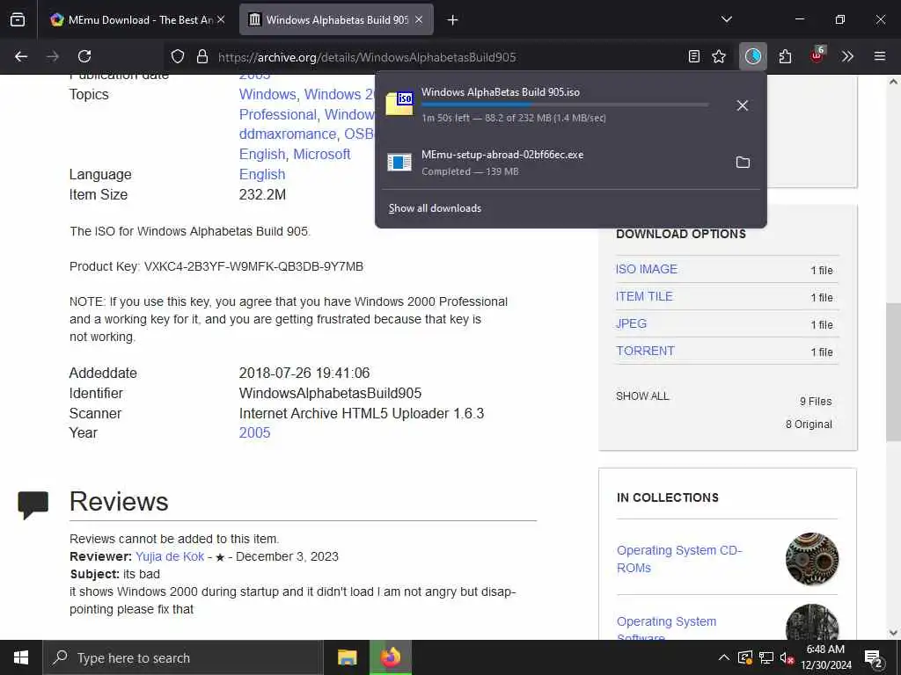Image resolution: width=901 pixels, height=675 pixels.
Task: Click the Firefox taskbar icon
Action: pos(390,657)
